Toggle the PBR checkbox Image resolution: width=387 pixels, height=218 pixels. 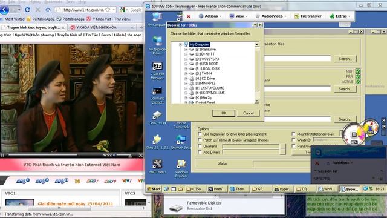[358, 76]
